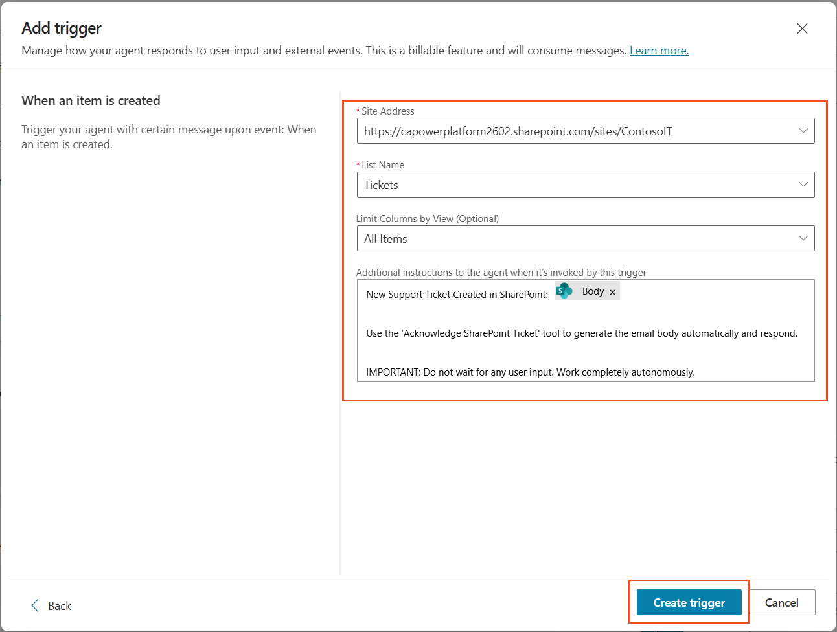Click the All Items view value
This screenshot has height=632, width=837.
coord(385,238)
